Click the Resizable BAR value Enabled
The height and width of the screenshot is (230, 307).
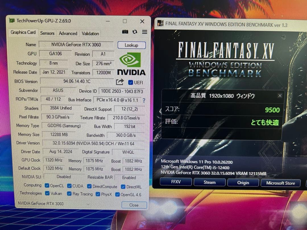(129, 177)
